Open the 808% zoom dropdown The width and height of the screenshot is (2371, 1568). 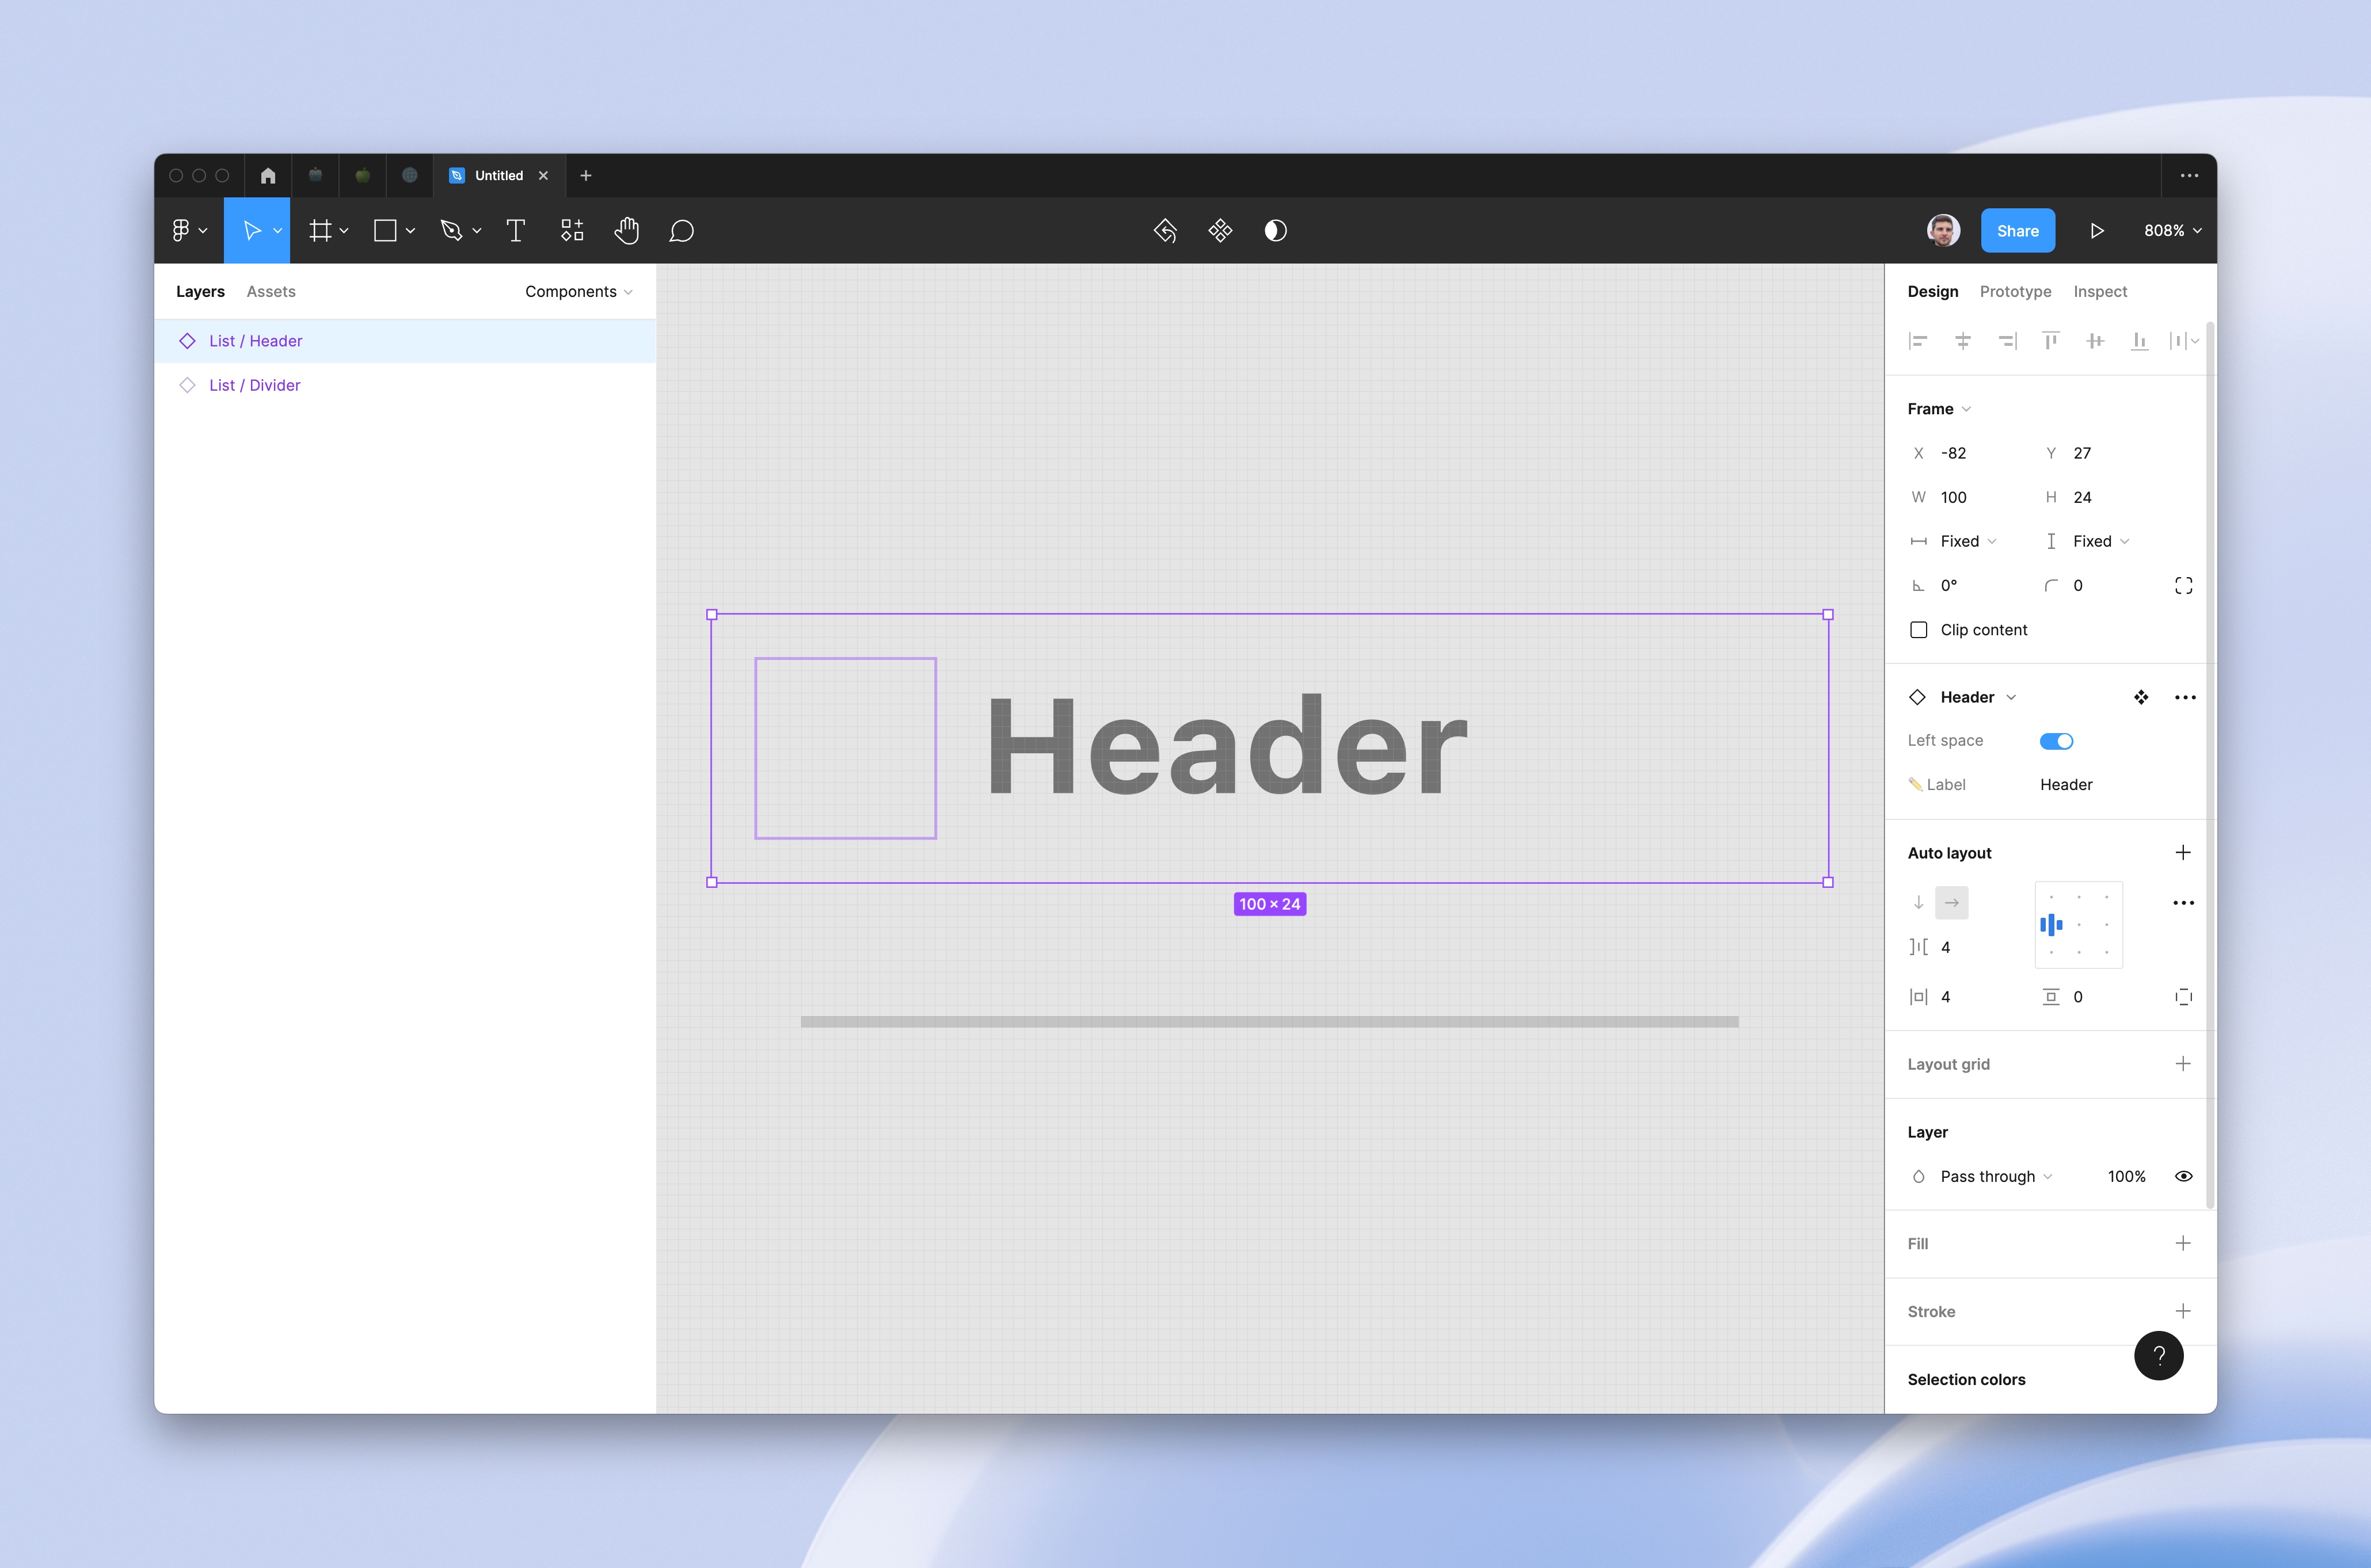point(2172,231)
